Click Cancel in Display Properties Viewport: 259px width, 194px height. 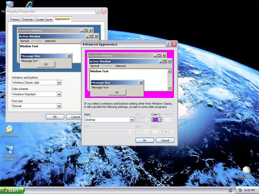pos(74,117)
